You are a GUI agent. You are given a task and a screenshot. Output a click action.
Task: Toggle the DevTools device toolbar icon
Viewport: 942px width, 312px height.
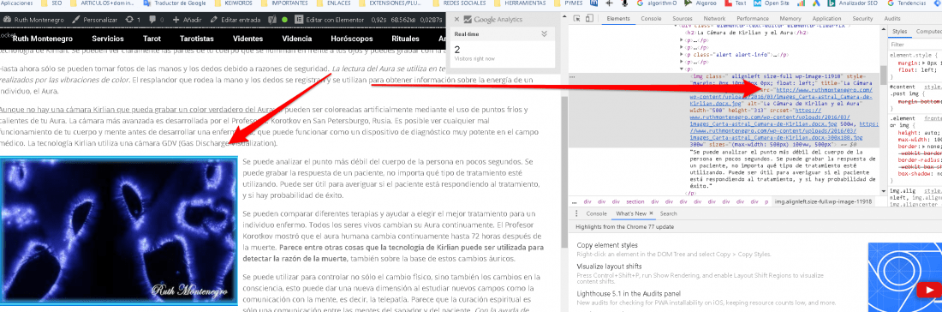(x=589, y=19)
